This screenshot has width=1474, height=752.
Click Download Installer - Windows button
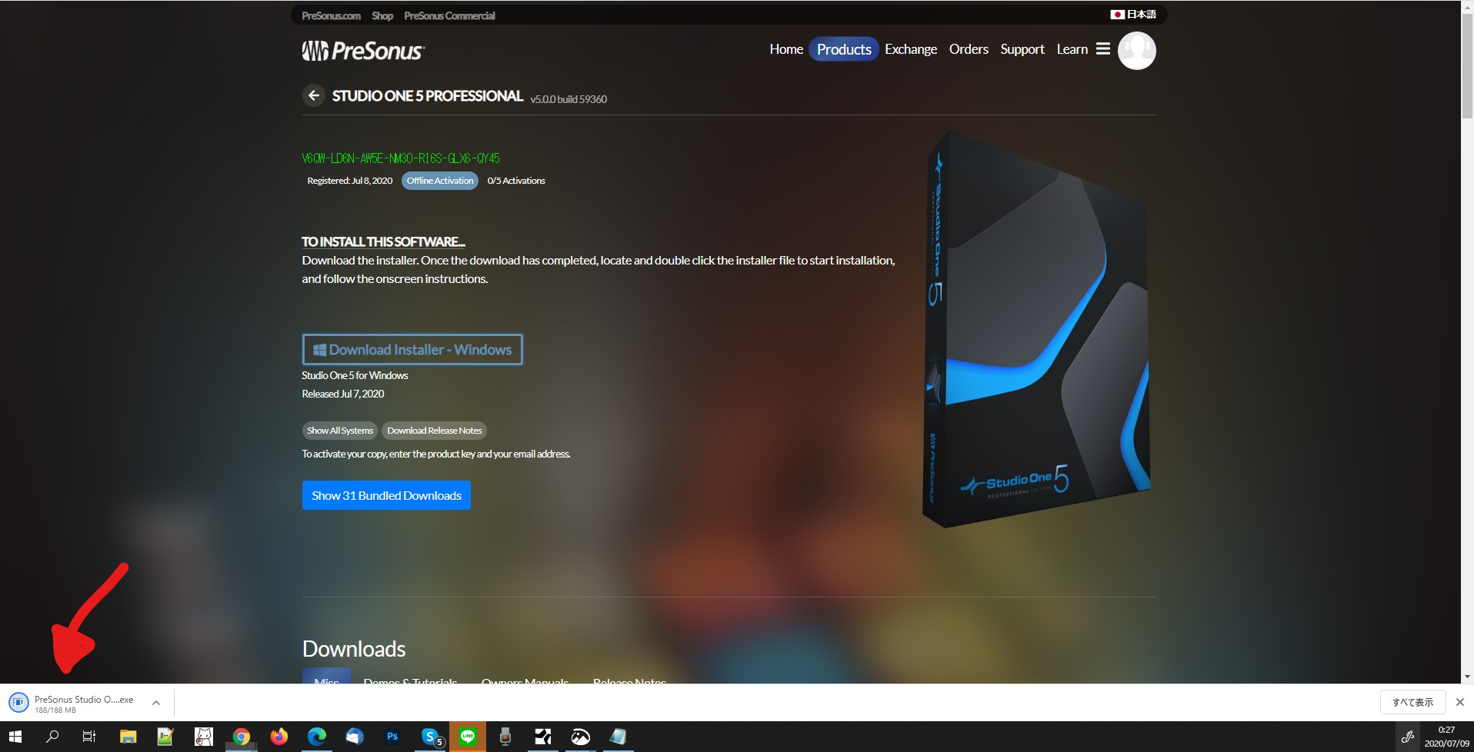coord(412,349)
